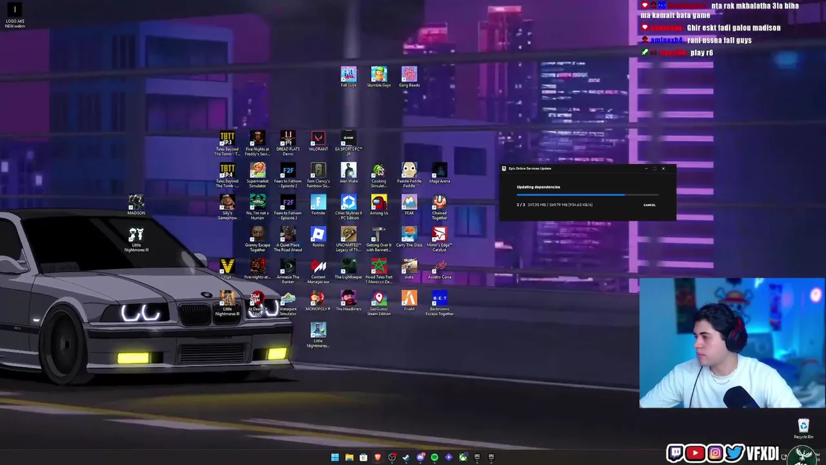This screenshot has width=826, height=465.
Task: Click the Waterpark Simulator shortcut
Action: tap(288, 303)
